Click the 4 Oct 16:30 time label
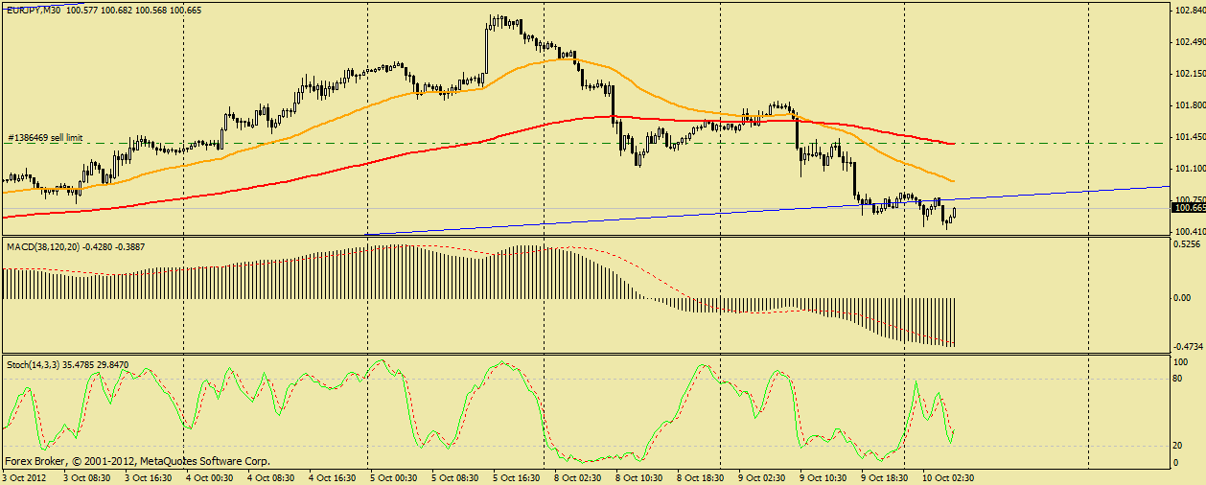 point(332,476)
